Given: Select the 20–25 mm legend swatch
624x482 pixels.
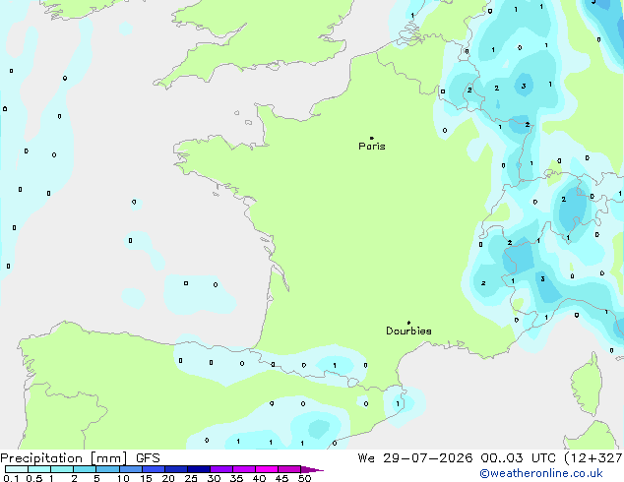Looking at the screenshot, I should coord(175,469).
